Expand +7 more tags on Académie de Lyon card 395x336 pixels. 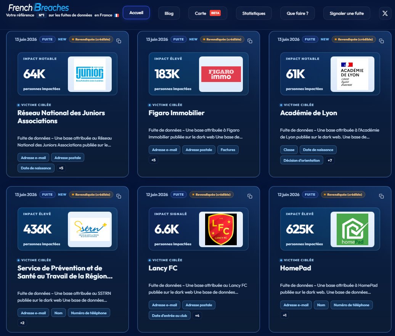coord(330,160)
